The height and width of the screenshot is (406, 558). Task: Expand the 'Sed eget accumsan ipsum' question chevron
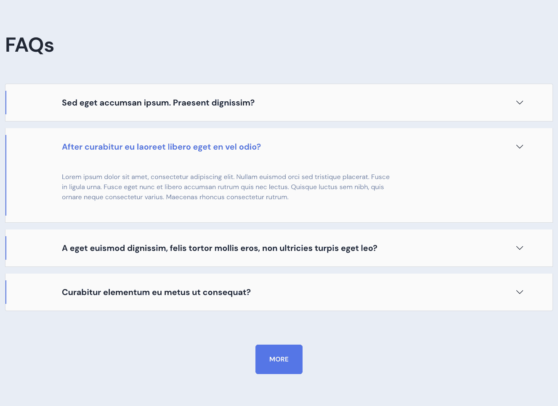click(519, 103)
